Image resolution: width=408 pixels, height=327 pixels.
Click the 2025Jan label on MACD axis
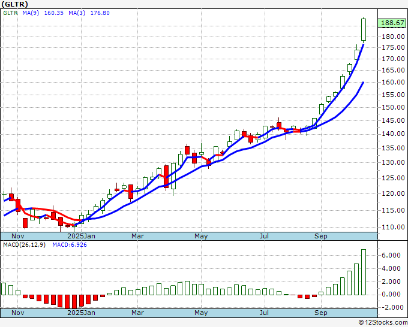point(81,313)
